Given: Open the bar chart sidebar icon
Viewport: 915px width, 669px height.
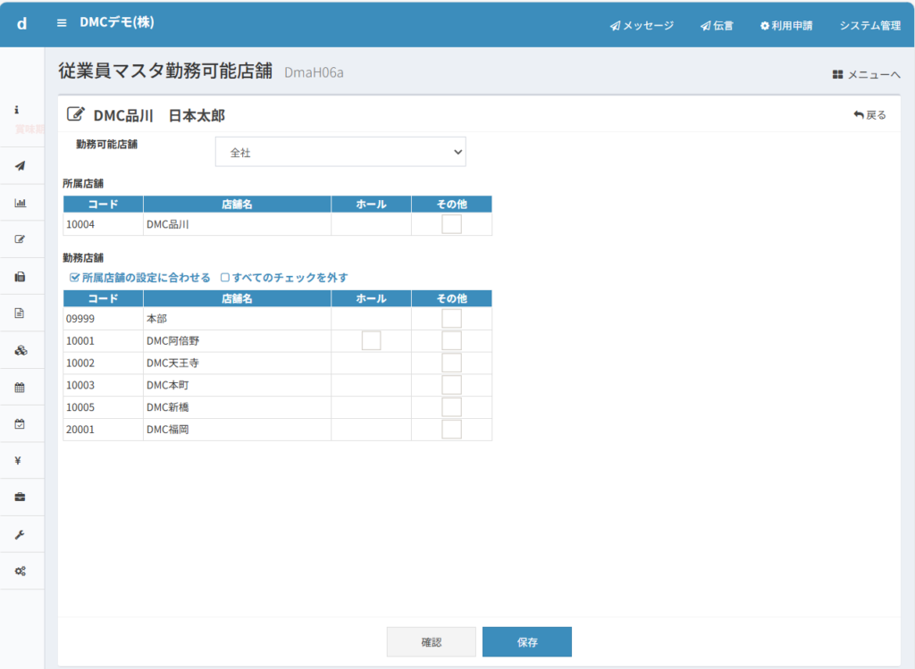Looking at the screenshot, I should tap(20, 203).
